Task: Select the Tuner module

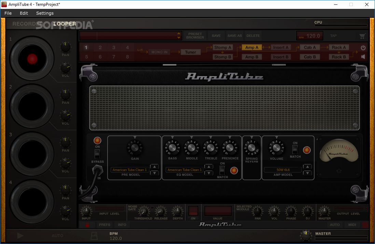Action: [x=190, y=52]
